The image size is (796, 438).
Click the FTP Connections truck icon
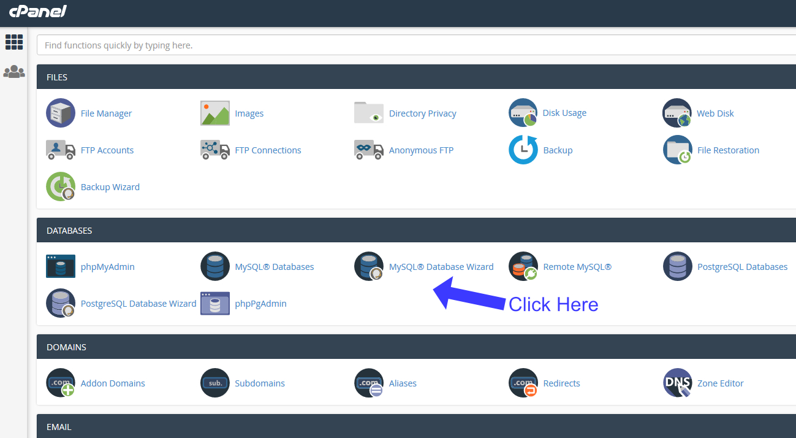click(x=215, y=150)
